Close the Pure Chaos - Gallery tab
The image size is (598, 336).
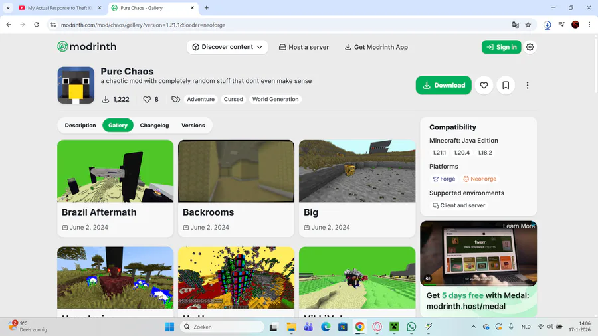click(x=192, y=7)
